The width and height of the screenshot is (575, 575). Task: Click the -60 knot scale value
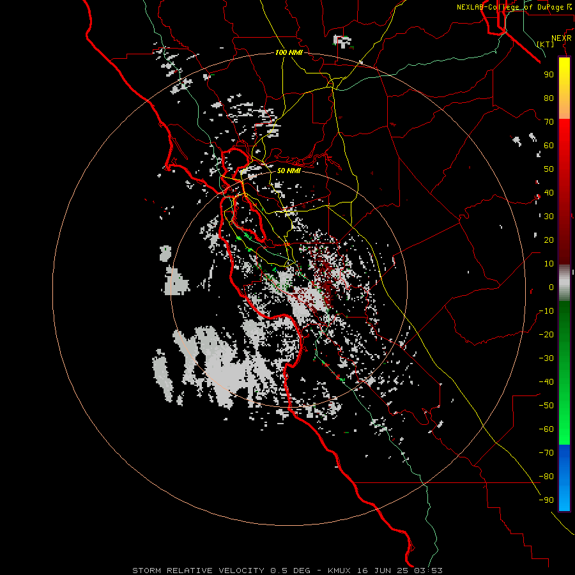pyautogui.click(x=546, y=429)
